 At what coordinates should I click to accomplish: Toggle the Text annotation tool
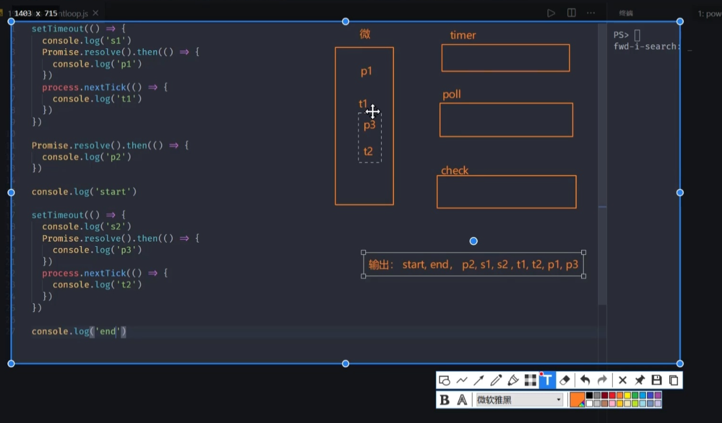tap(547, 381)
